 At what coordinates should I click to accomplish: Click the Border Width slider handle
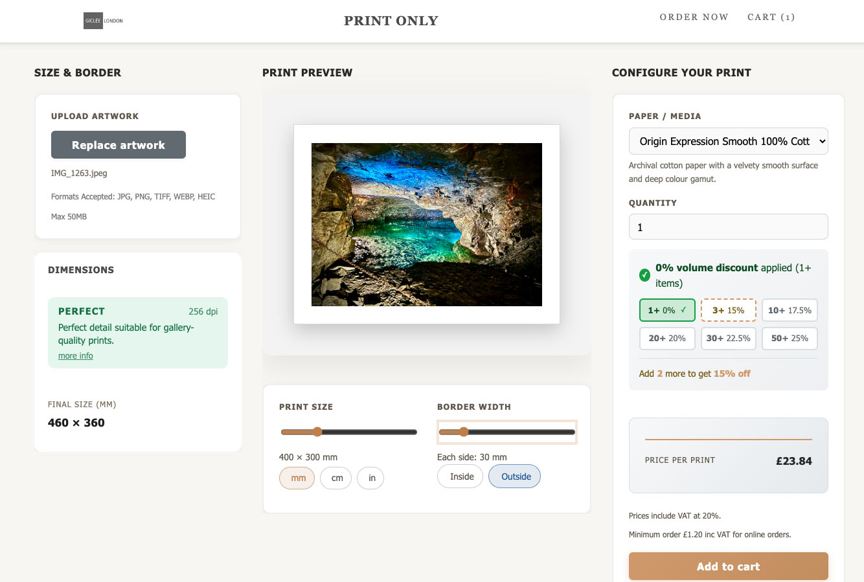pos(464,432)
